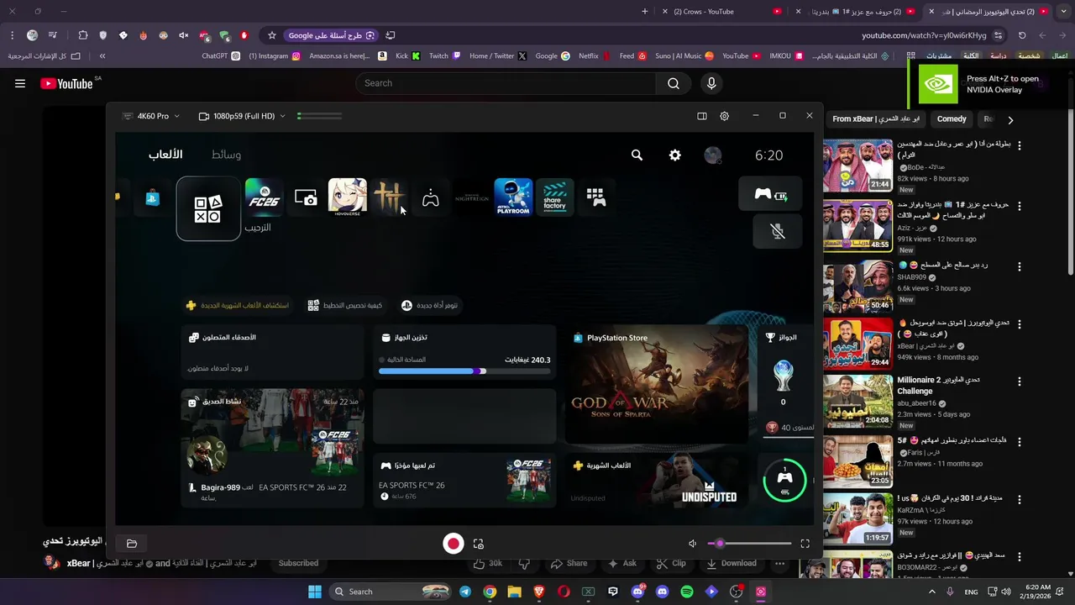Viewport: 1075px width, 605px height.
Task: Open the Bagira-989 friend activity card
Action: click(272, 448)
